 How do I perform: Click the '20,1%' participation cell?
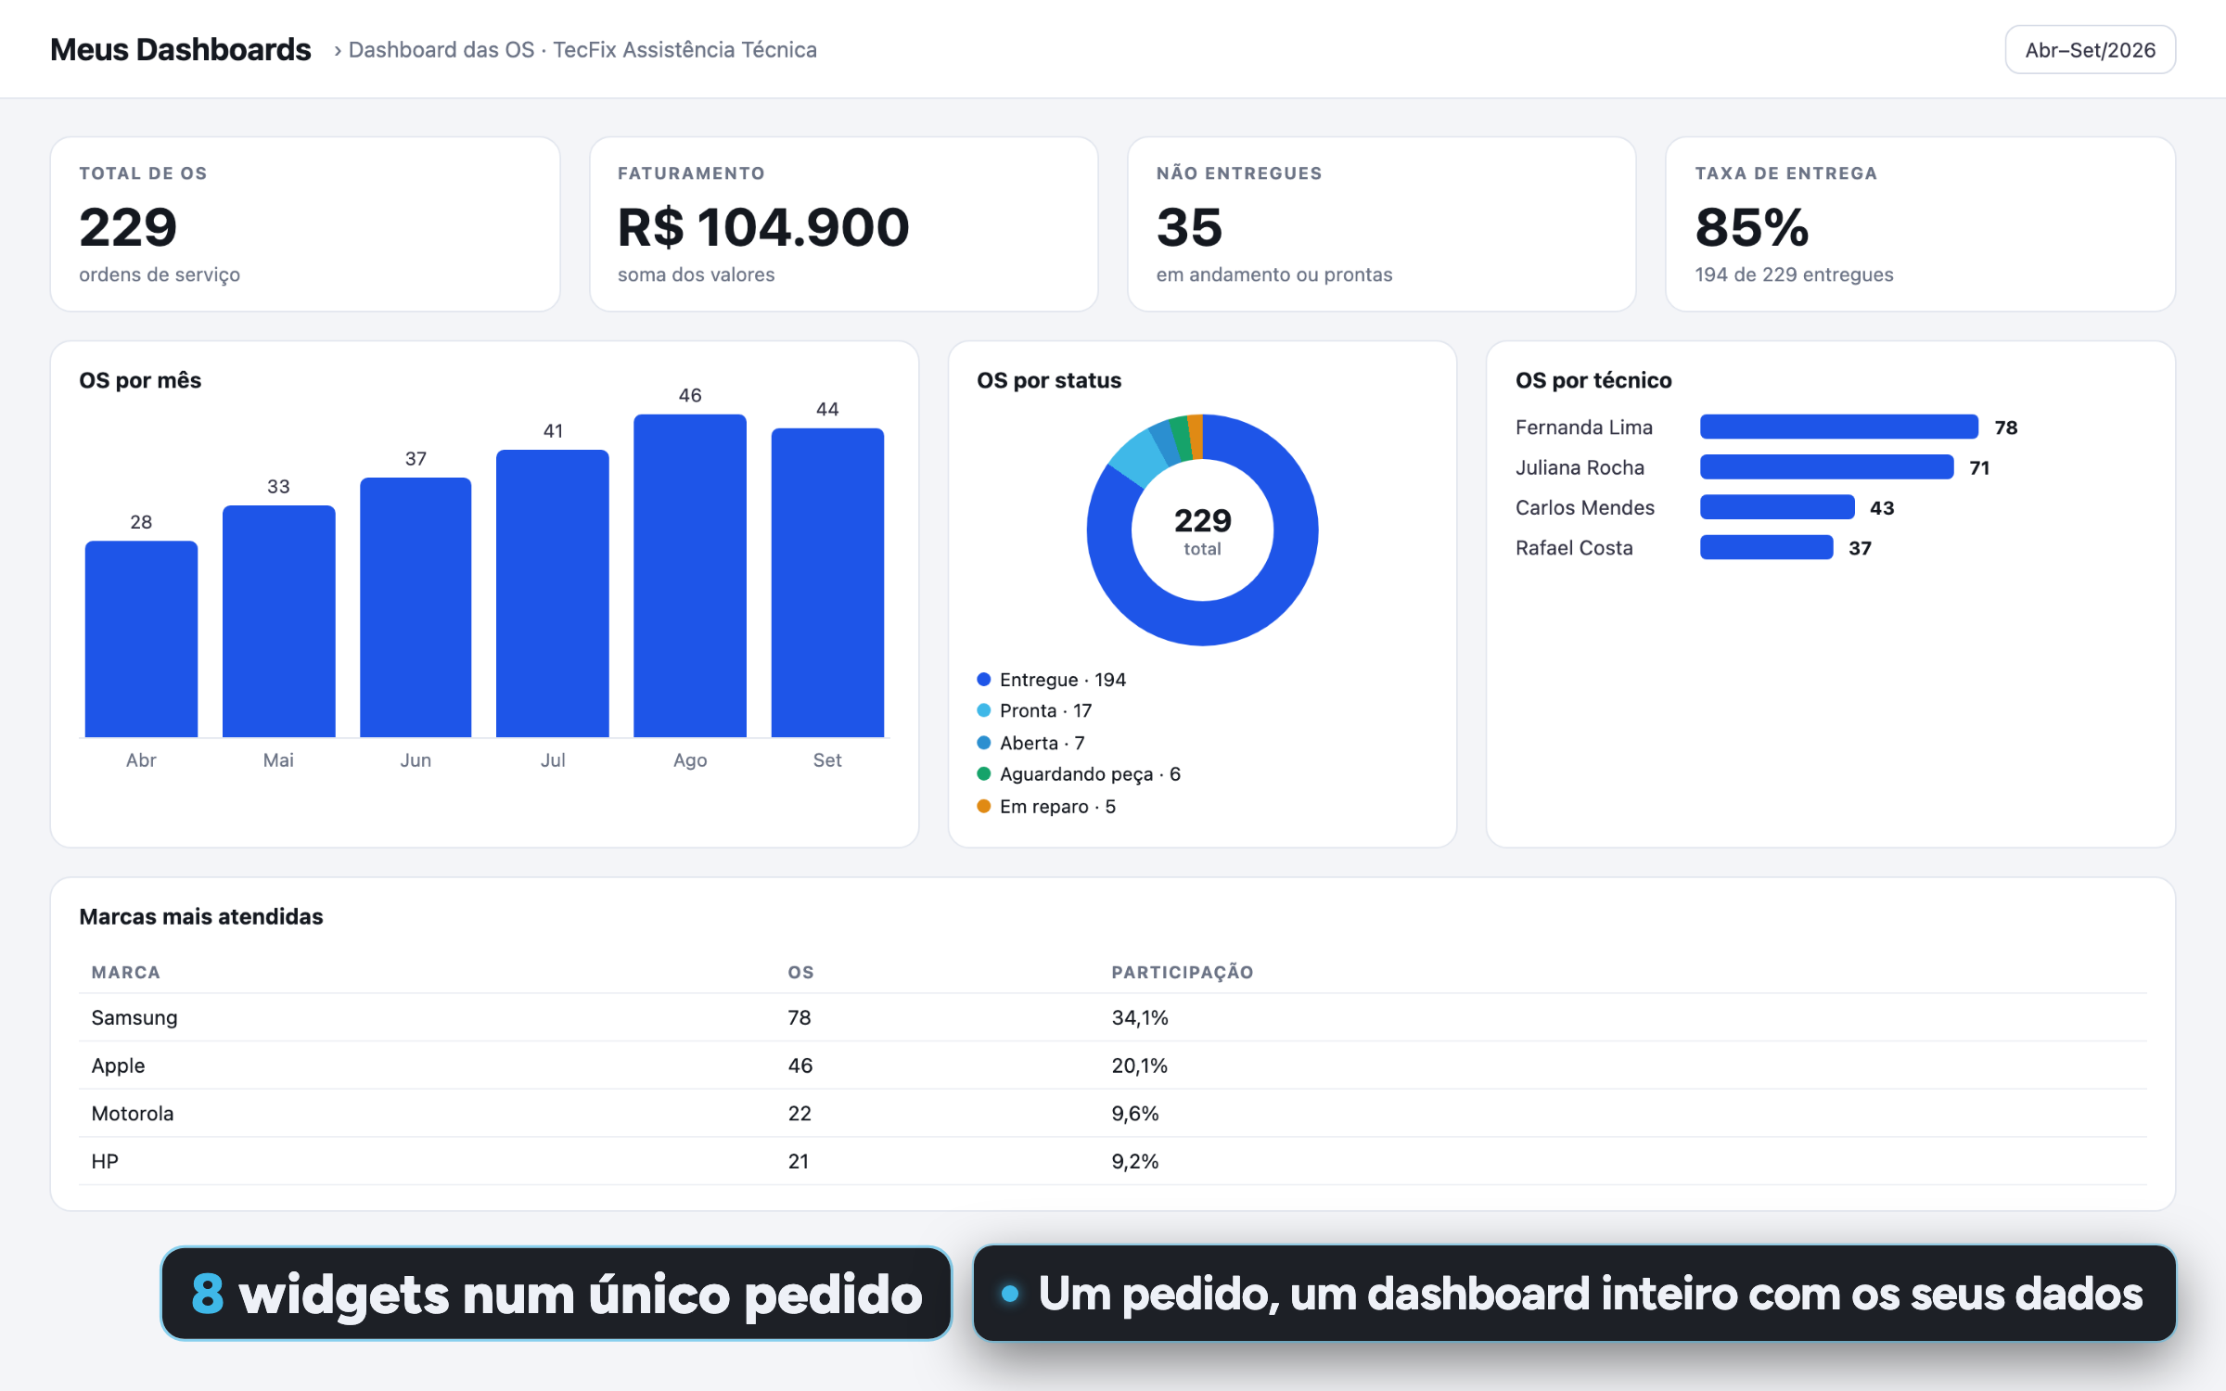[1140, 1066]
